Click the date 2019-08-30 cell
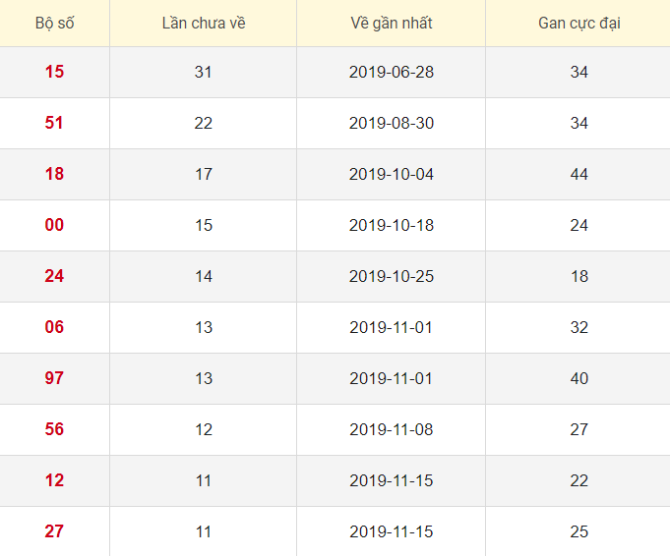The height and width of the screenshot is (556, 670). [391, 124]
